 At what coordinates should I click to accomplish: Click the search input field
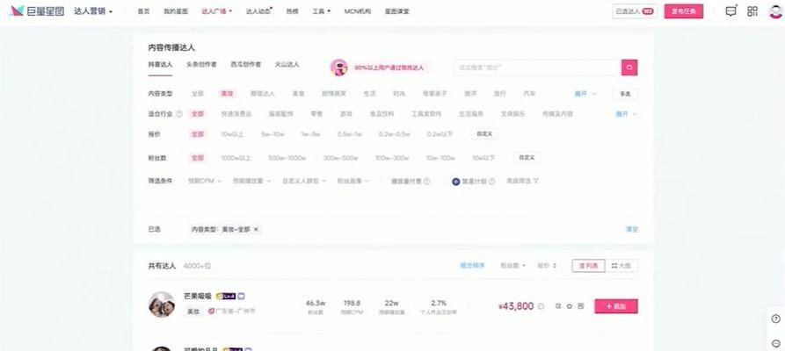[537, 68]
